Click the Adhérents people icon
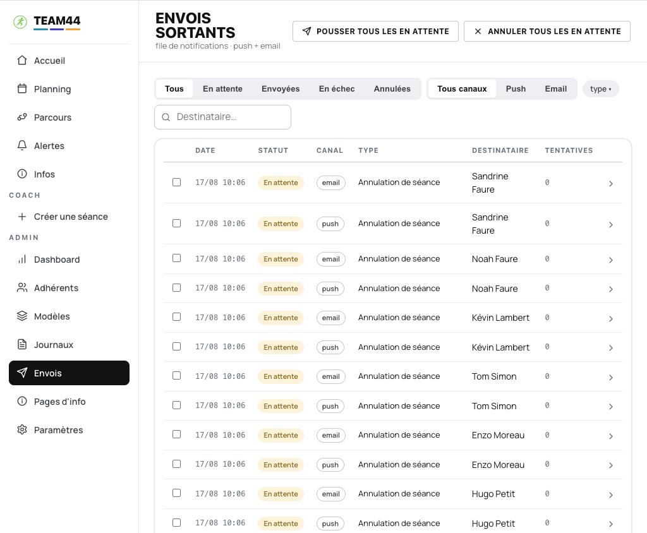647x533 pixels. pos(22,288)
